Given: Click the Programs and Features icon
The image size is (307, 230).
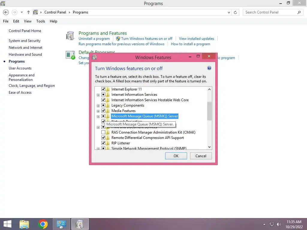Looking at the screenshot, I should tap(70, 36).
